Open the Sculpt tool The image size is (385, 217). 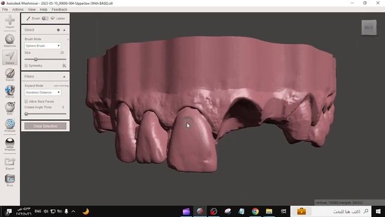coord(10,75)
